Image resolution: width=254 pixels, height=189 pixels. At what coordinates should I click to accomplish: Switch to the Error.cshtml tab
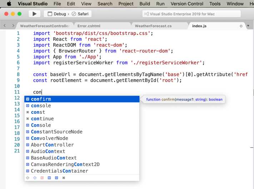pyautogui.click(x=89, y=26)
